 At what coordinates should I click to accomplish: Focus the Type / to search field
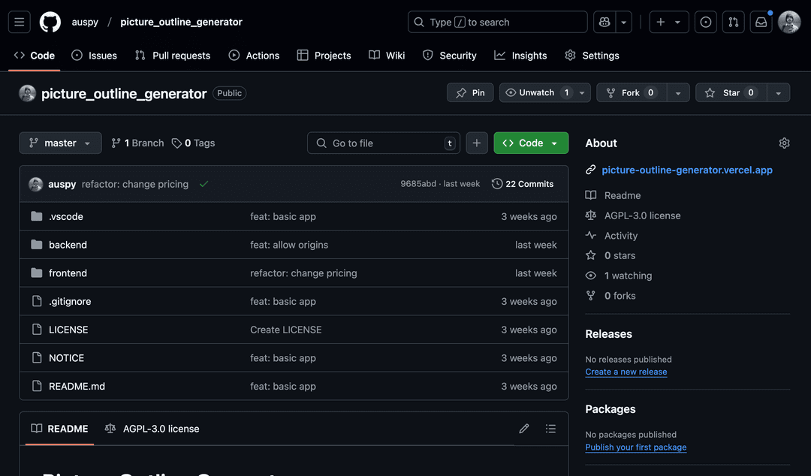(x=498, y=23)
